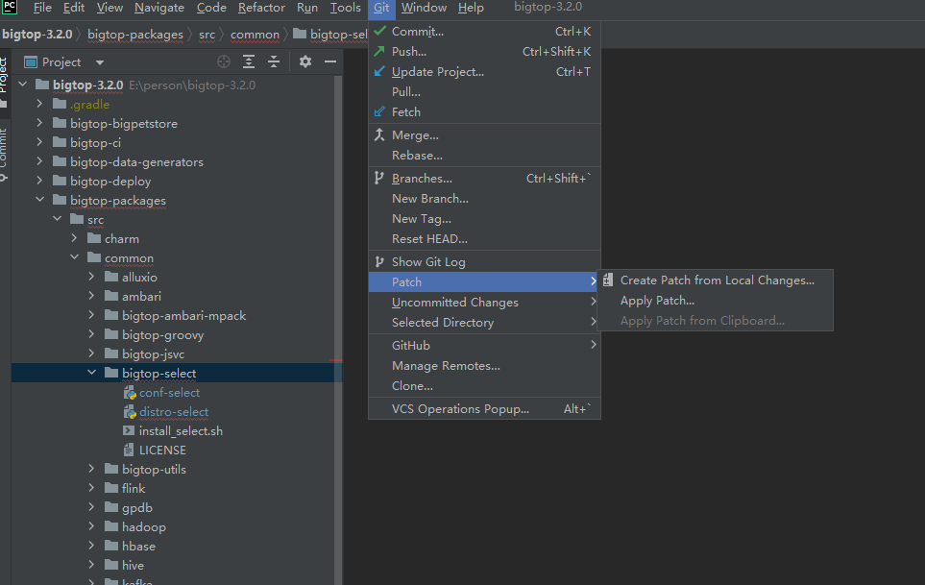Expand the bigtop-ci folder
The image size is (925, 585).
coord(39,142)
